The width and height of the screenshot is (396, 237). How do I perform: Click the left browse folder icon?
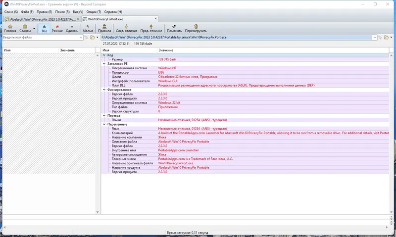coord(93,37)
